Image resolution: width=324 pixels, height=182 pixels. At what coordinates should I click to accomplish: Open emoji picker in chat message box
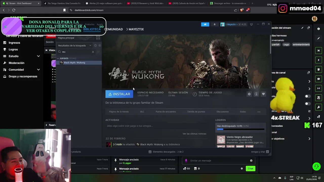click(x=251, y=161)
